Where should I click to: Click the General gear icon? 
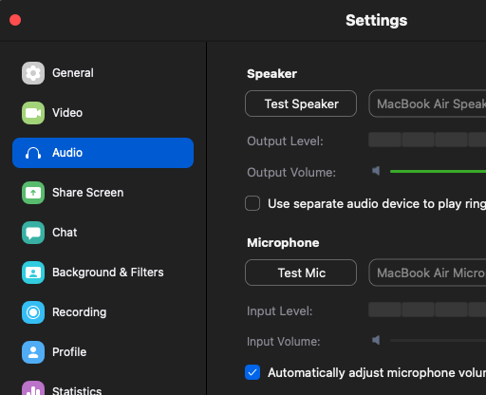coord(33,73)
